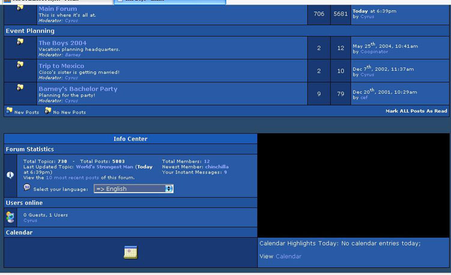Screen dimensions: 451x275
Task: View the 10 most recent posts
Action: [x=73, y=178]
